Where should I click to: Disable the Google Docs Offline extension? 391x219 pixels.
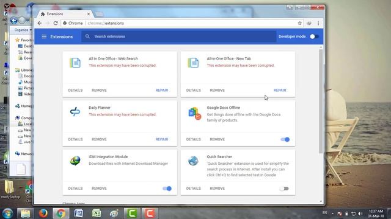tap(285, 139)
